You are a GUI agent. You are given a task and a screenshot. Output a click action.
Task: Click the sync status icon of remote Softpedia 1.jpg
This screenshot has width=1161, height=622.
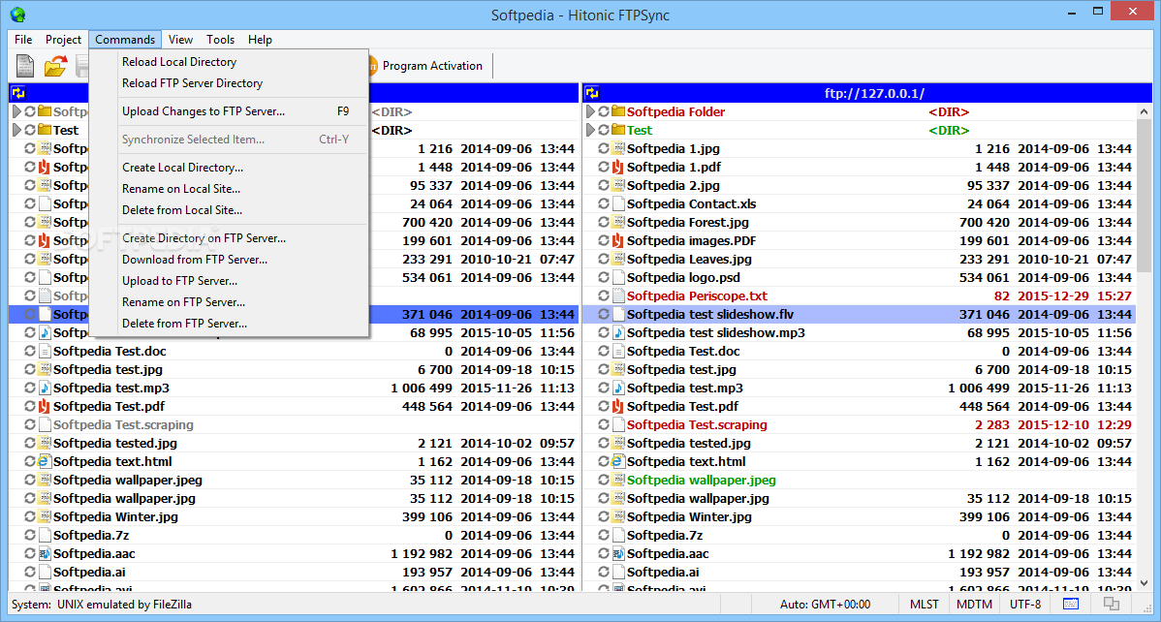pyautogui.click(x=604, y=149)
